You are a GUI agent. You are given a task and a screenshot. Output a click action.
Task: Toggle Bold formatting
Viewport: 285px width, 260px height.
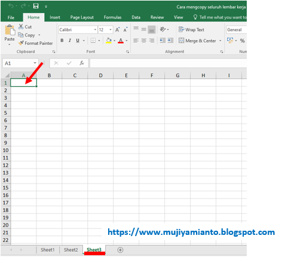(62, 41)
